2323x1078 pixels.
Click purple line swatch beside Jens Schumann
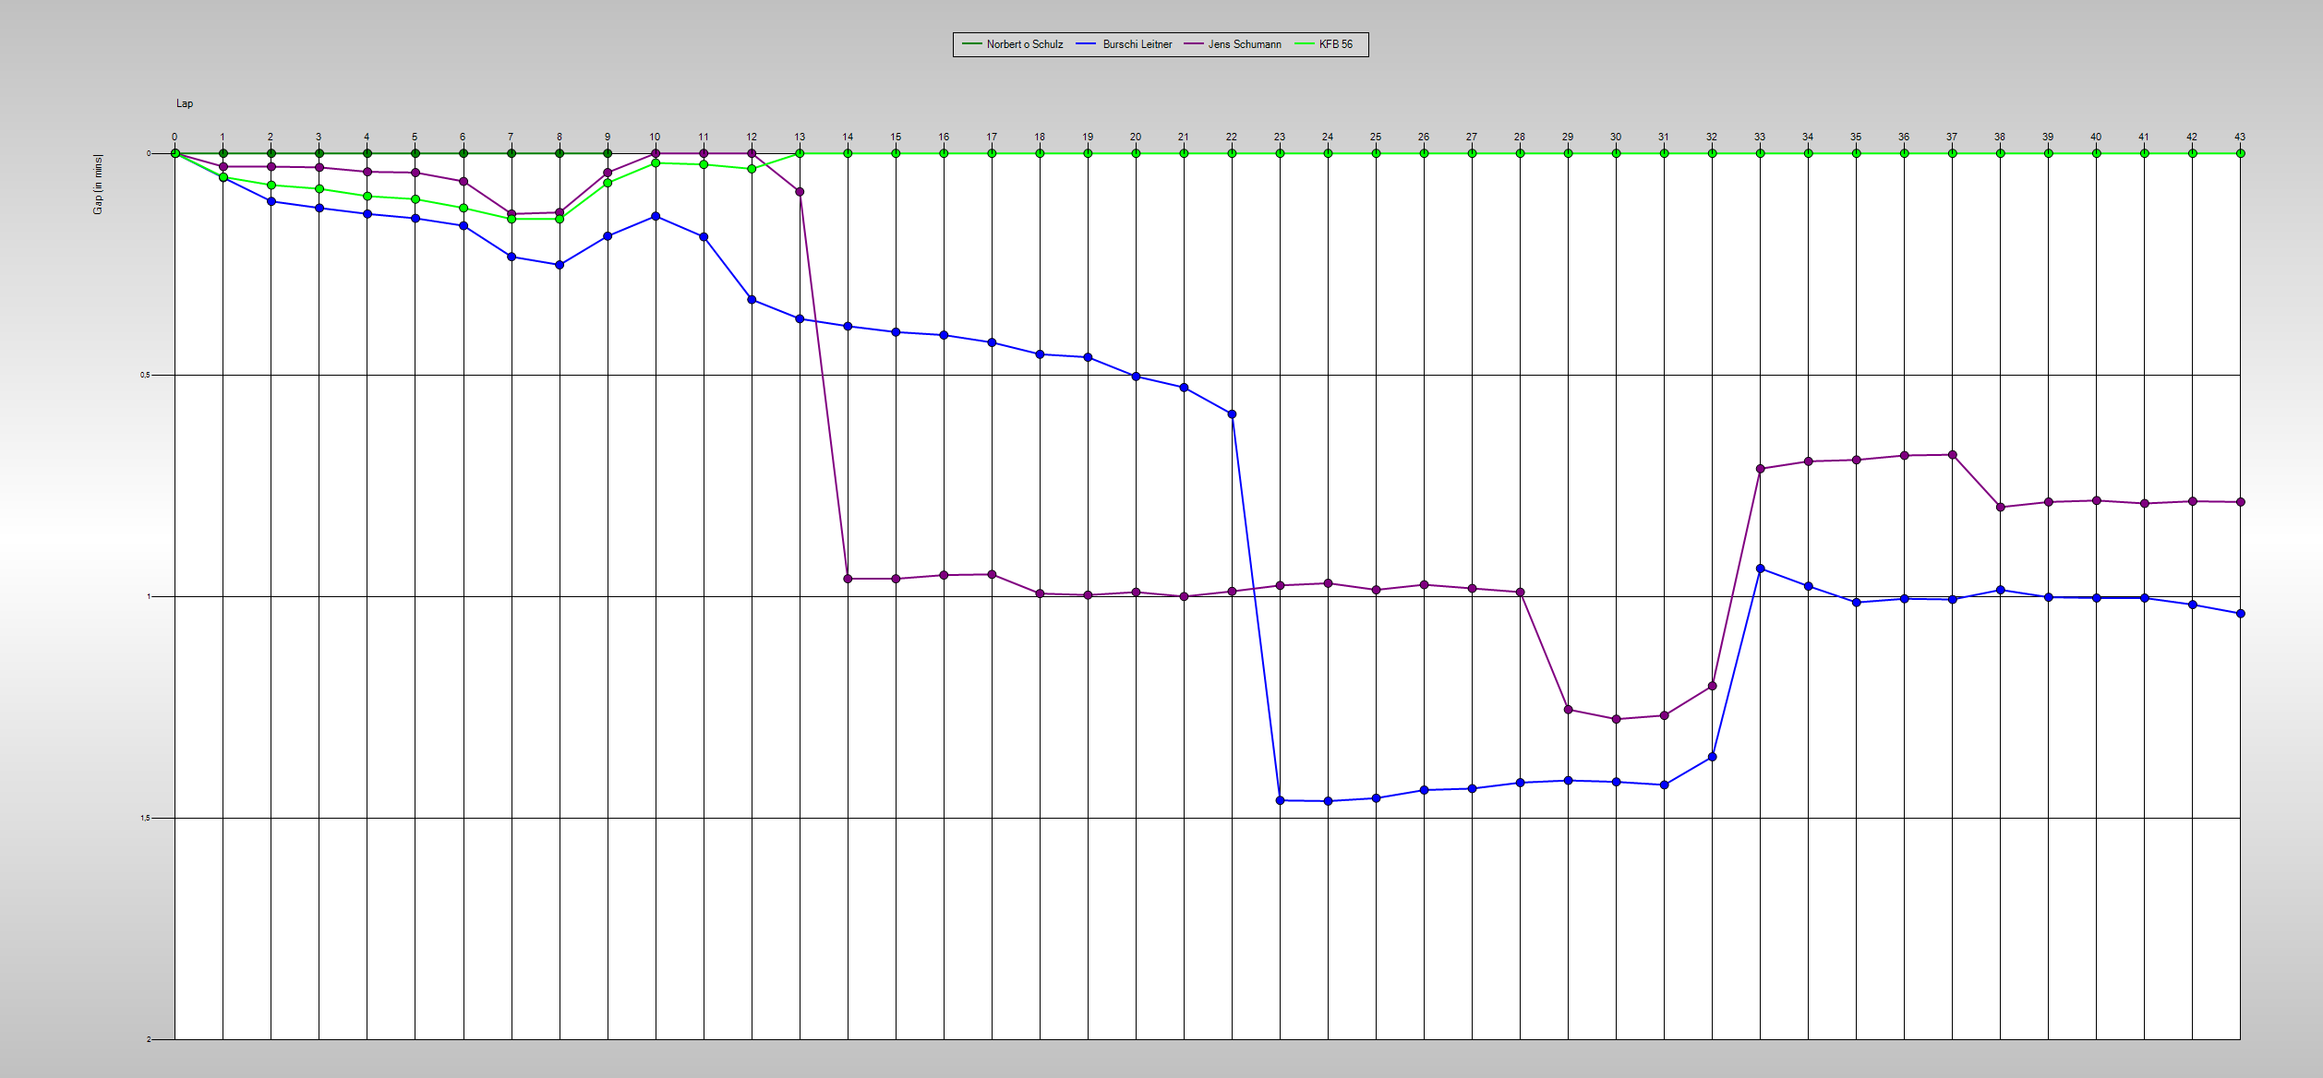coord(1194,44)
